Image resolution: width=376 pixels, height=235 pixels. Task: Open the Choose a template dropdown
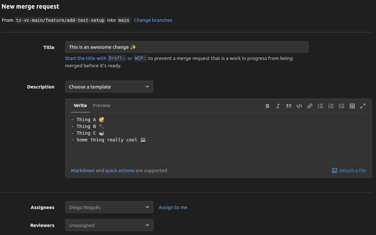109,87
